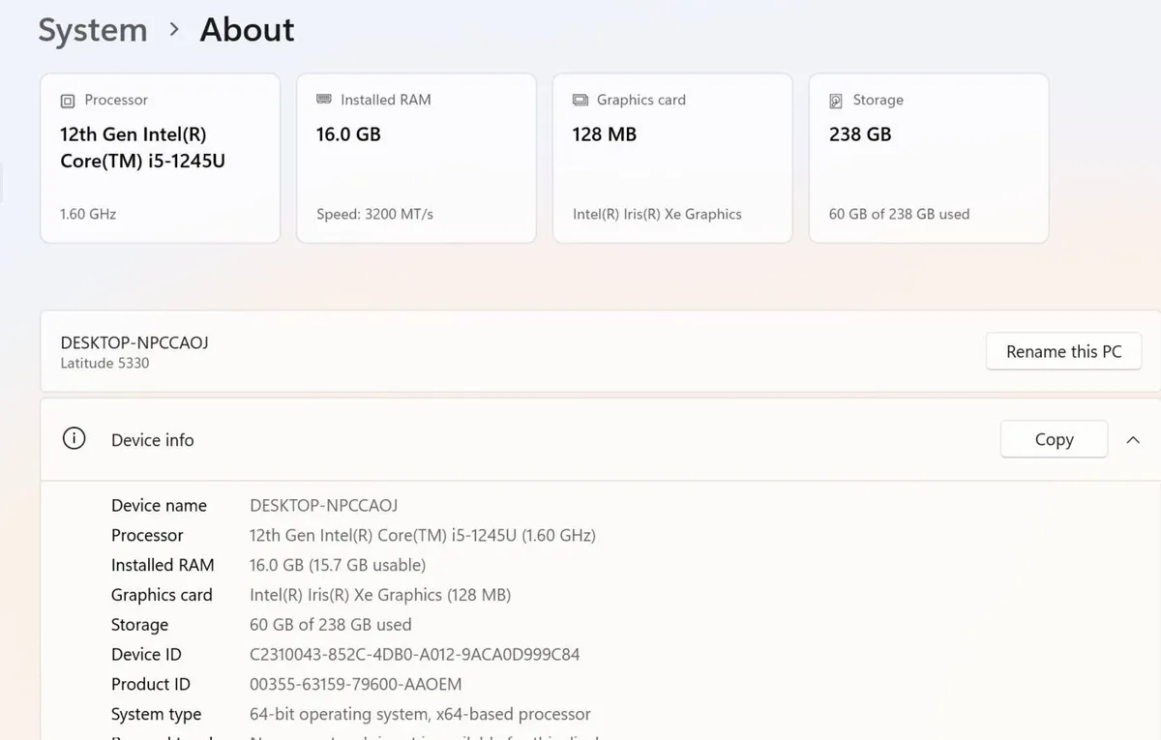
Task: Select the 238 GB storage value
Action: click(x=860, y=134)
